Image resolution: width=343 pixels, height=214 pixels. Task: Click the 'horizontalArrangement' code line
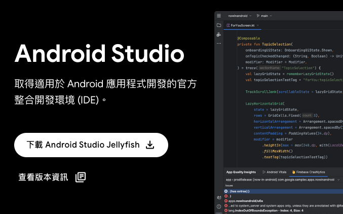tap(298, 121)
